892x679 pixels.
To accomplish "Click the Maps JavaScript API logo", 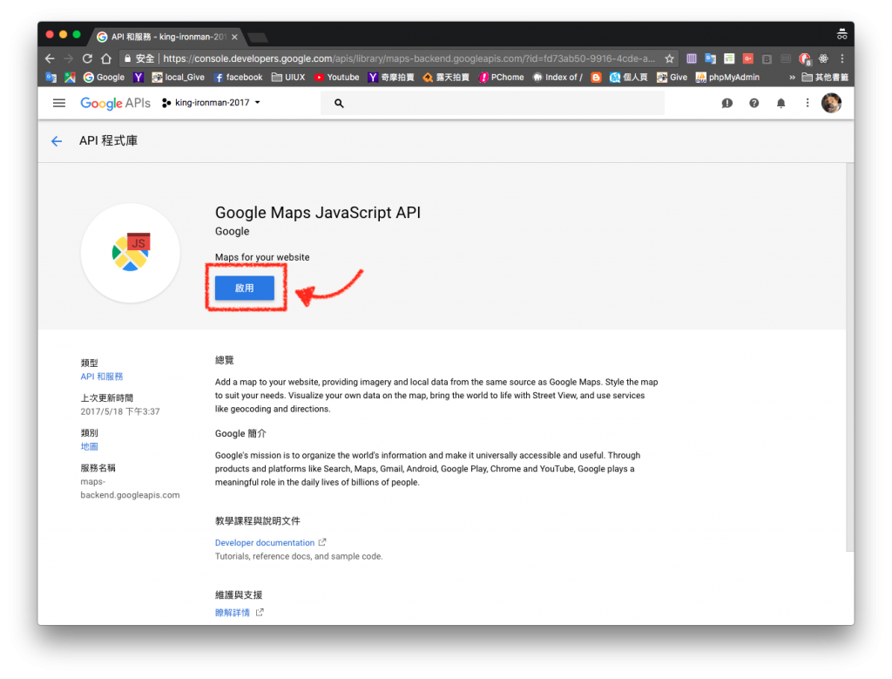I will (x=131, y=253).
